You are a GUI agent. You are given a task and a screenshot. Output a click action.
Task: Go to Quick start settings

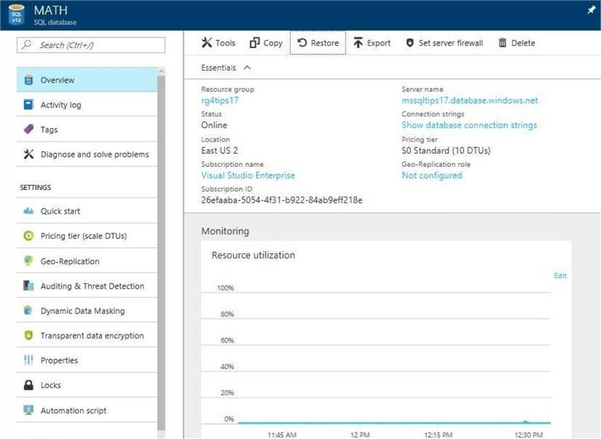(87, 211)
